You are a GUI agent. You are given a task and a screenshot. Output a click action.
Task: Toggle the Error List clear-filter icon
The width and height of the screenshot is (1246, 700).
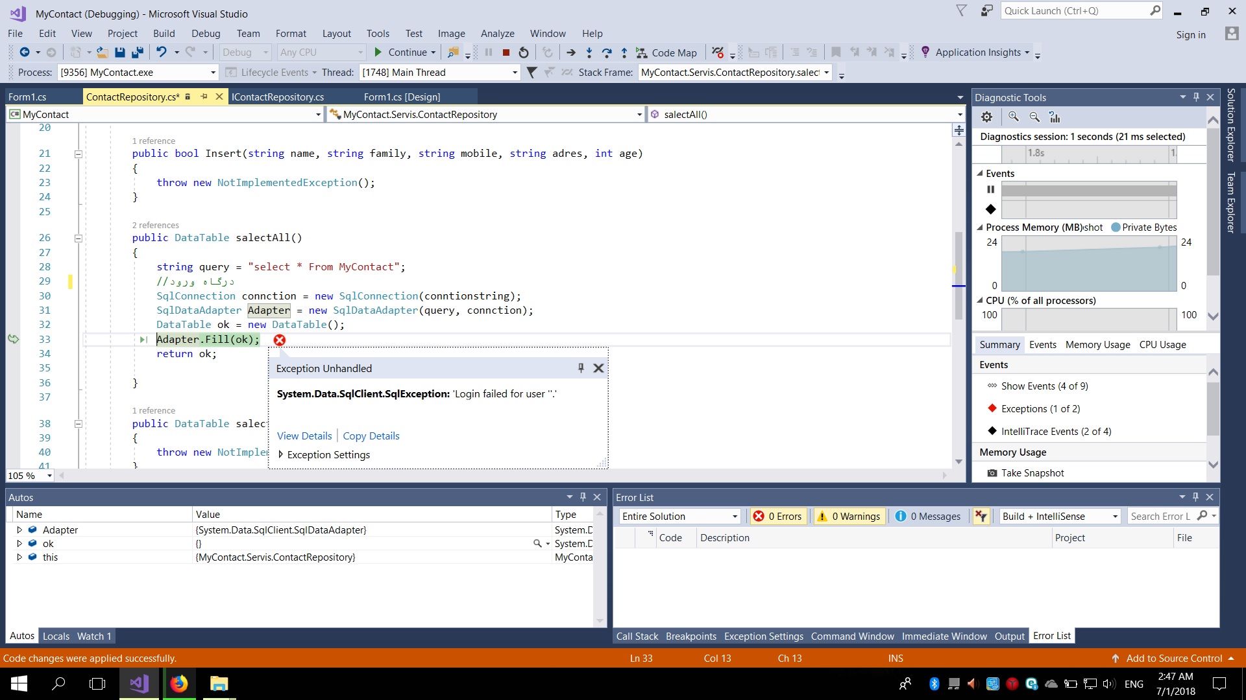point(981,517)
